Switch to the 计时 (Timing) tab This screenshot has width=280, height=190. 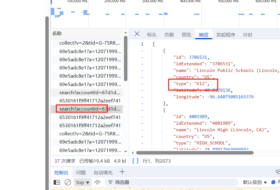(248, 35)
